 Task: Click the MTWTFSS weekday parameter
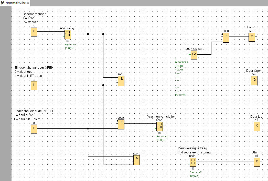click(182, 62)
